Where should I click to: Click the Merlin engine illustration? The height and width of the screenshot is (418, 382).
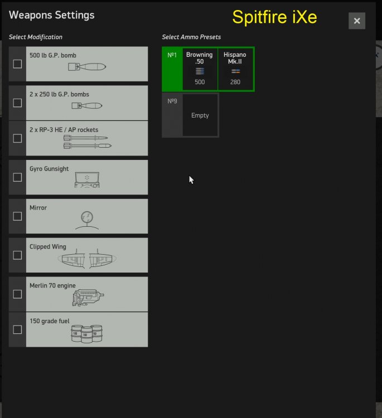coord(88,298)
